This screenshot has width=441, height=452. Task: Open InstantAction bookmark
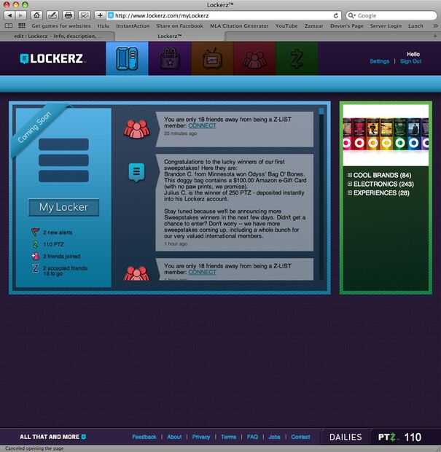coord(133,26)
